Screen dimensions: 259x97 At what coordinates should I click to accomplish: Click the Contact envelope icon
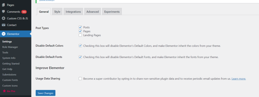pos(4,25)
